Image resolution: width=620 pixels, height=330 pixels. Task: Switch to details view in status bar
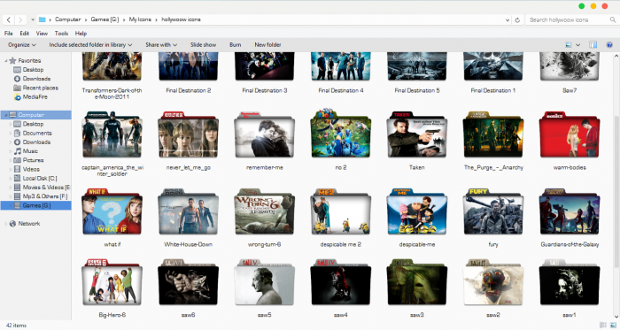click(603, 326)
